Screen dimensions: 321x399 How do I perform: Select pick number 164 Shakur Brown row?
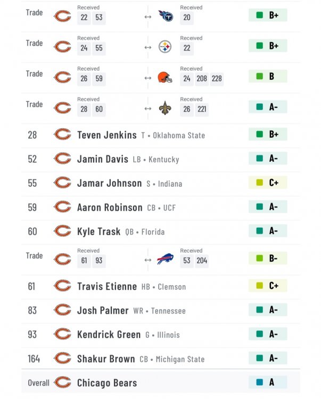coord(161,359)
